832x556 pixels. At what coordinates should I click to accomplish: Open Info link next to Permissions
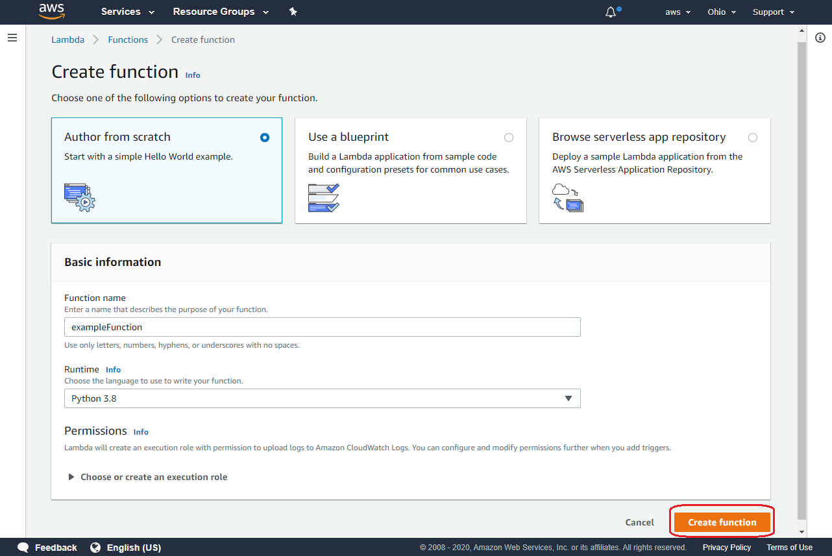coord(141,432)
